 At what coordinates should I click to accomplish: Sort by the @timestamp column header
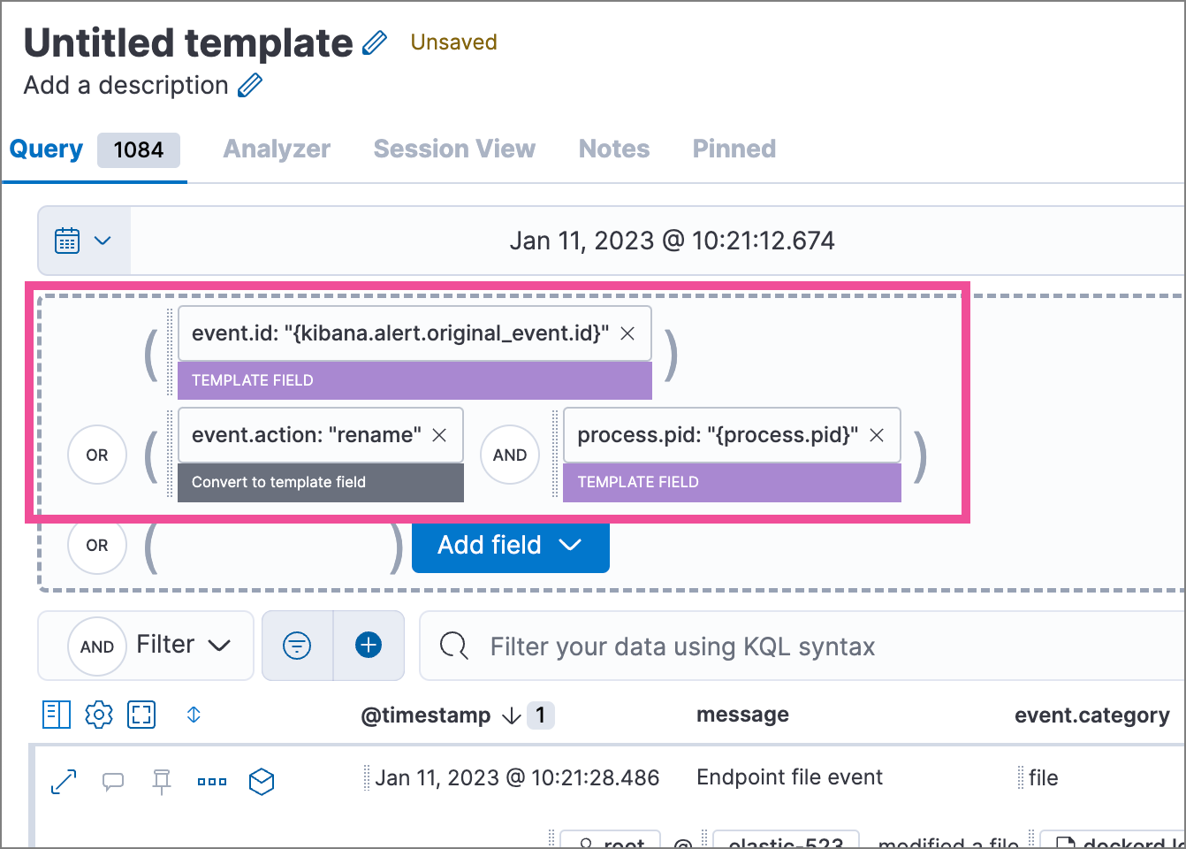[x=426, y=715]
